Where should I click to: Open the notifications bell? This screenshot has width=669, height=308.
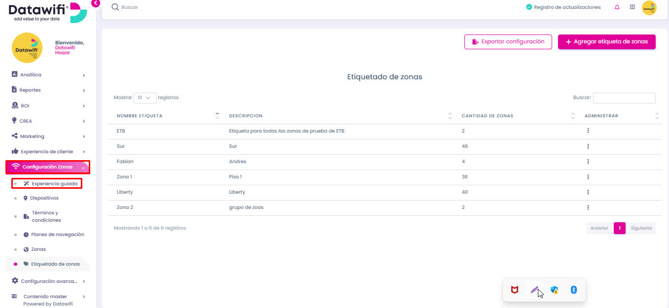tap(617, 7)
